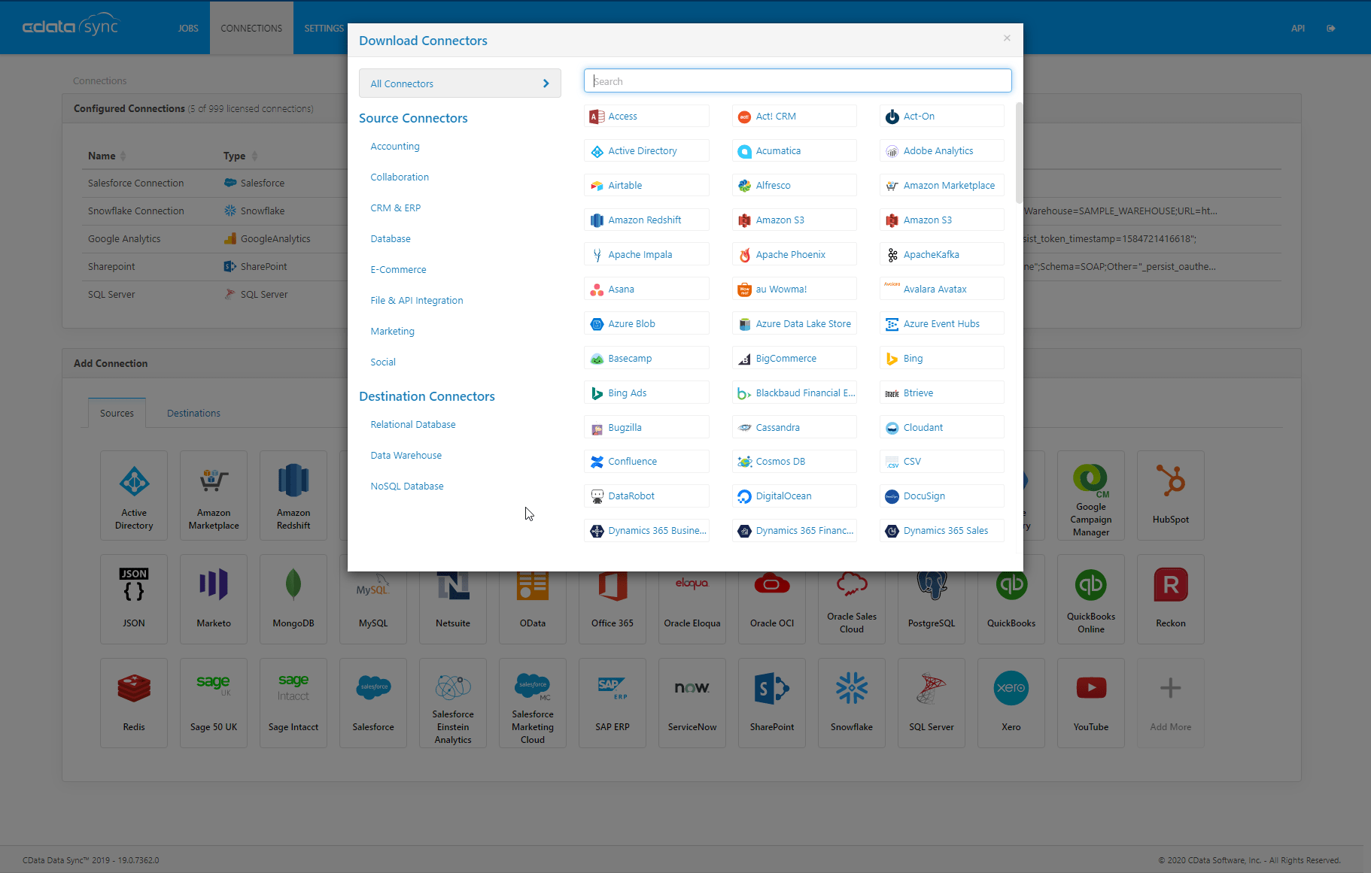
Task: Click the Access connector icon
Action: point(597,117)
